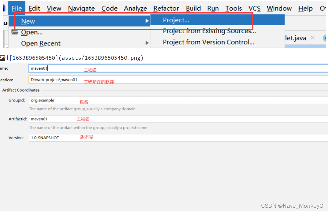Click the Location field with D:\web-project\maven01
Viewport: 328px width, 212px height.
point(178,80)
